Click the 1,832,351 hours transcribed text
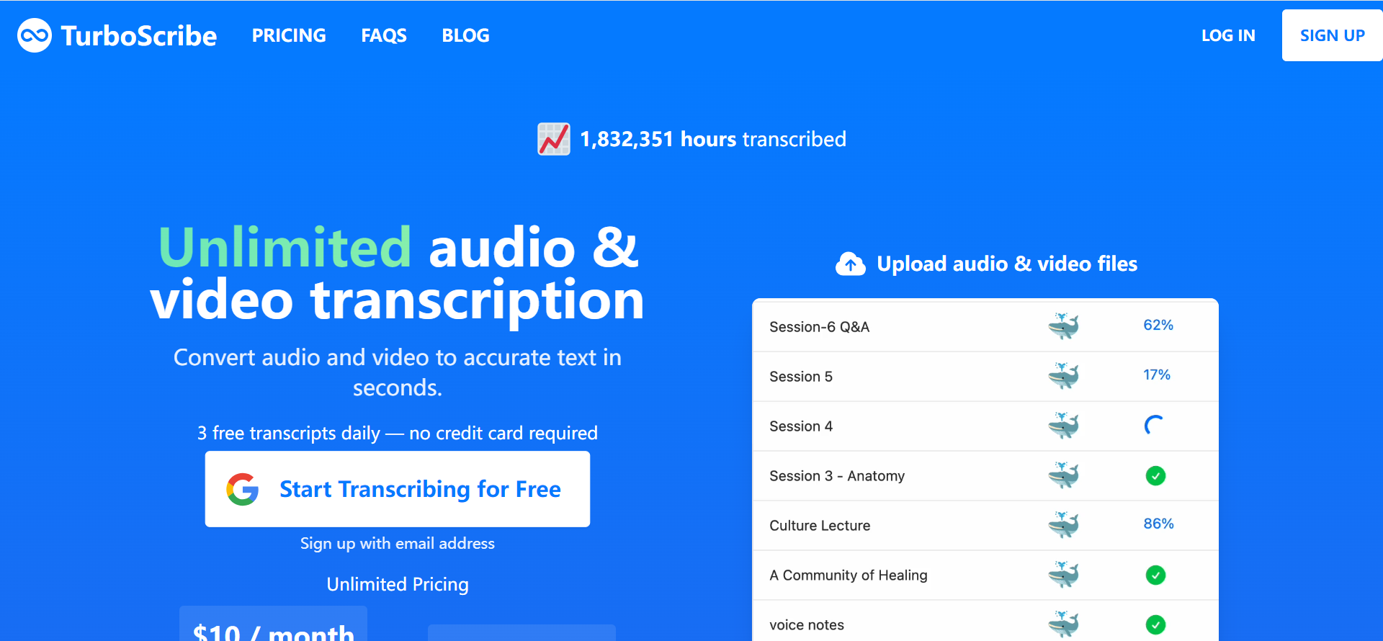The height and width of the screenshot is (641, 1383). tap(713, 139)
